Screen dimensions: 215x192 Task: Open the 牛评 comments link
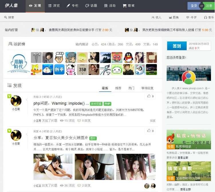click(x=192, y=17)
